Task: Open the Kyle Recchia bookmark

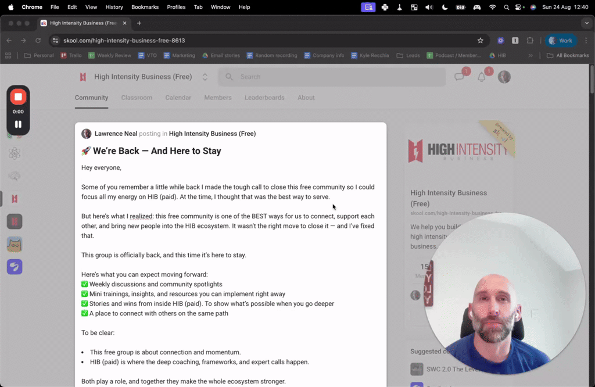Action: pyautogui.click(x=370, y=55)
